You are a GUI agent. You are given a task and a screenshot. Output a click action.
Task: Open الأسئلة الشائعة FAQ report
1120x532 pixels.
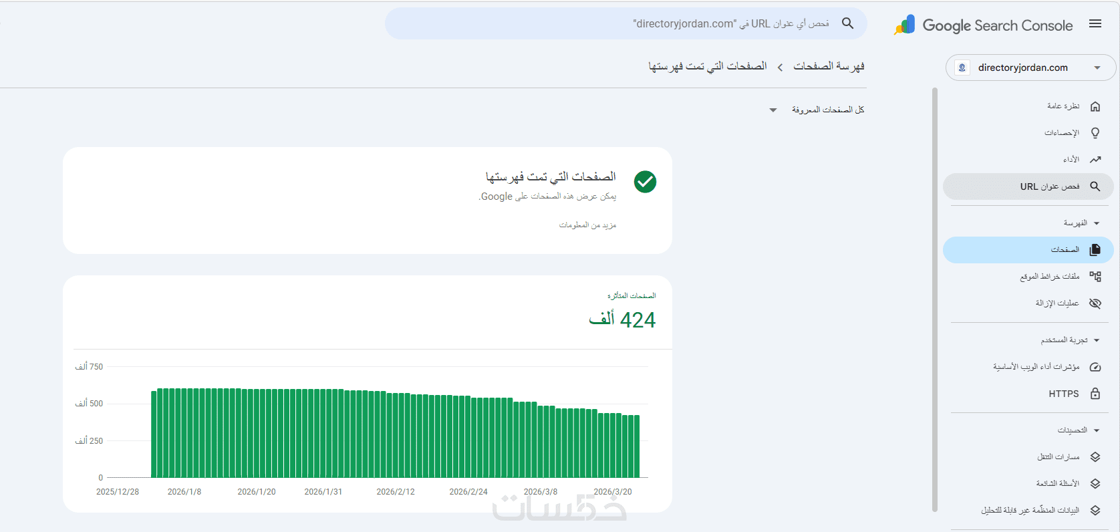tap(1028, 484)
